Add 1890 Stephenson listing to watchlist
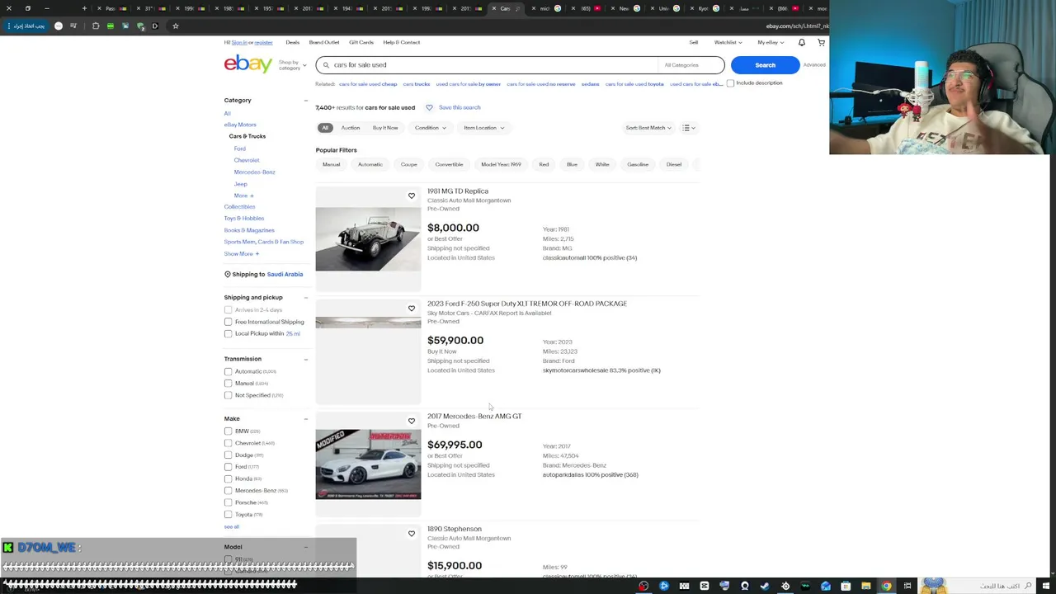This screenshot has height=594, width=1056. (x=412, y=534)
